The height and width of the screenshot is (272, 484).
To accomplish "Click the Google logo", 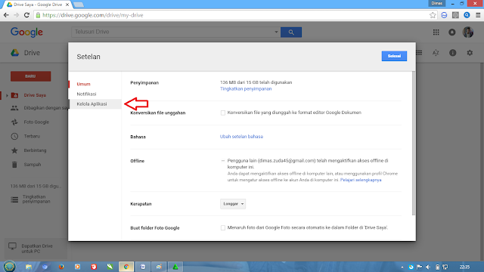I will coord(26,32).
